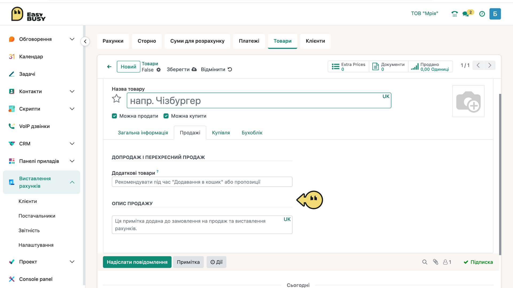Switch to Рахунки top tab
Image resolution: width=513 pixels, height=288 pixels.
click(113, 41)
